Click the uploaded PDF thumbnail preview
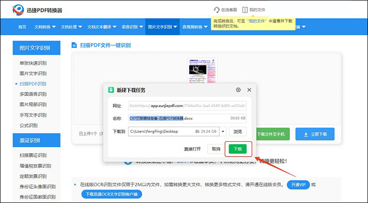Screen dimensions: 368x203 (202, 70)
